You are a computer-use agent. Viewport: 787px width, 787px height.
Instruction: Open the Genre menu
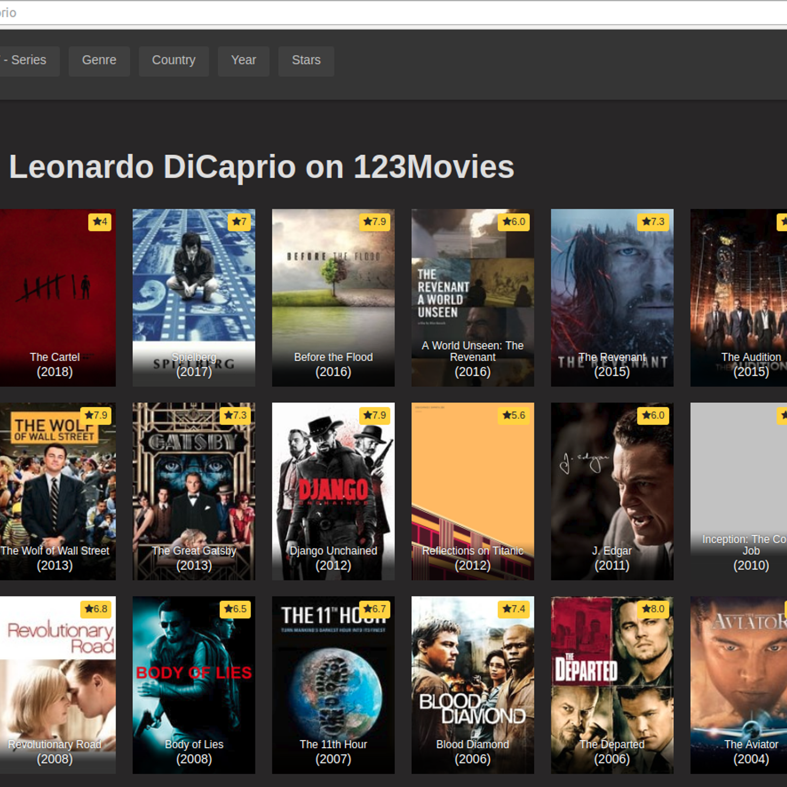click(99, 61)
